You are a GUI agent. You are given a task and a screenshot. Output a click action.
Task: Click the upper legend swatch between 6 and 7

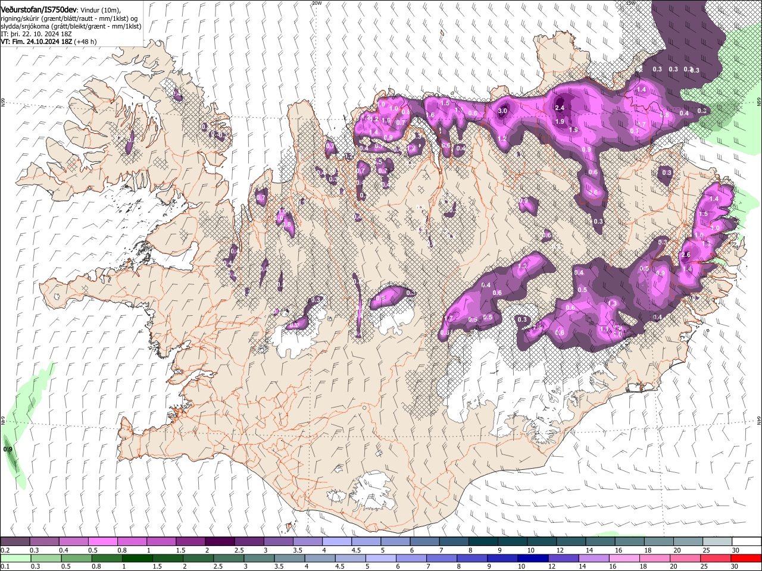(x=424, y=541)
